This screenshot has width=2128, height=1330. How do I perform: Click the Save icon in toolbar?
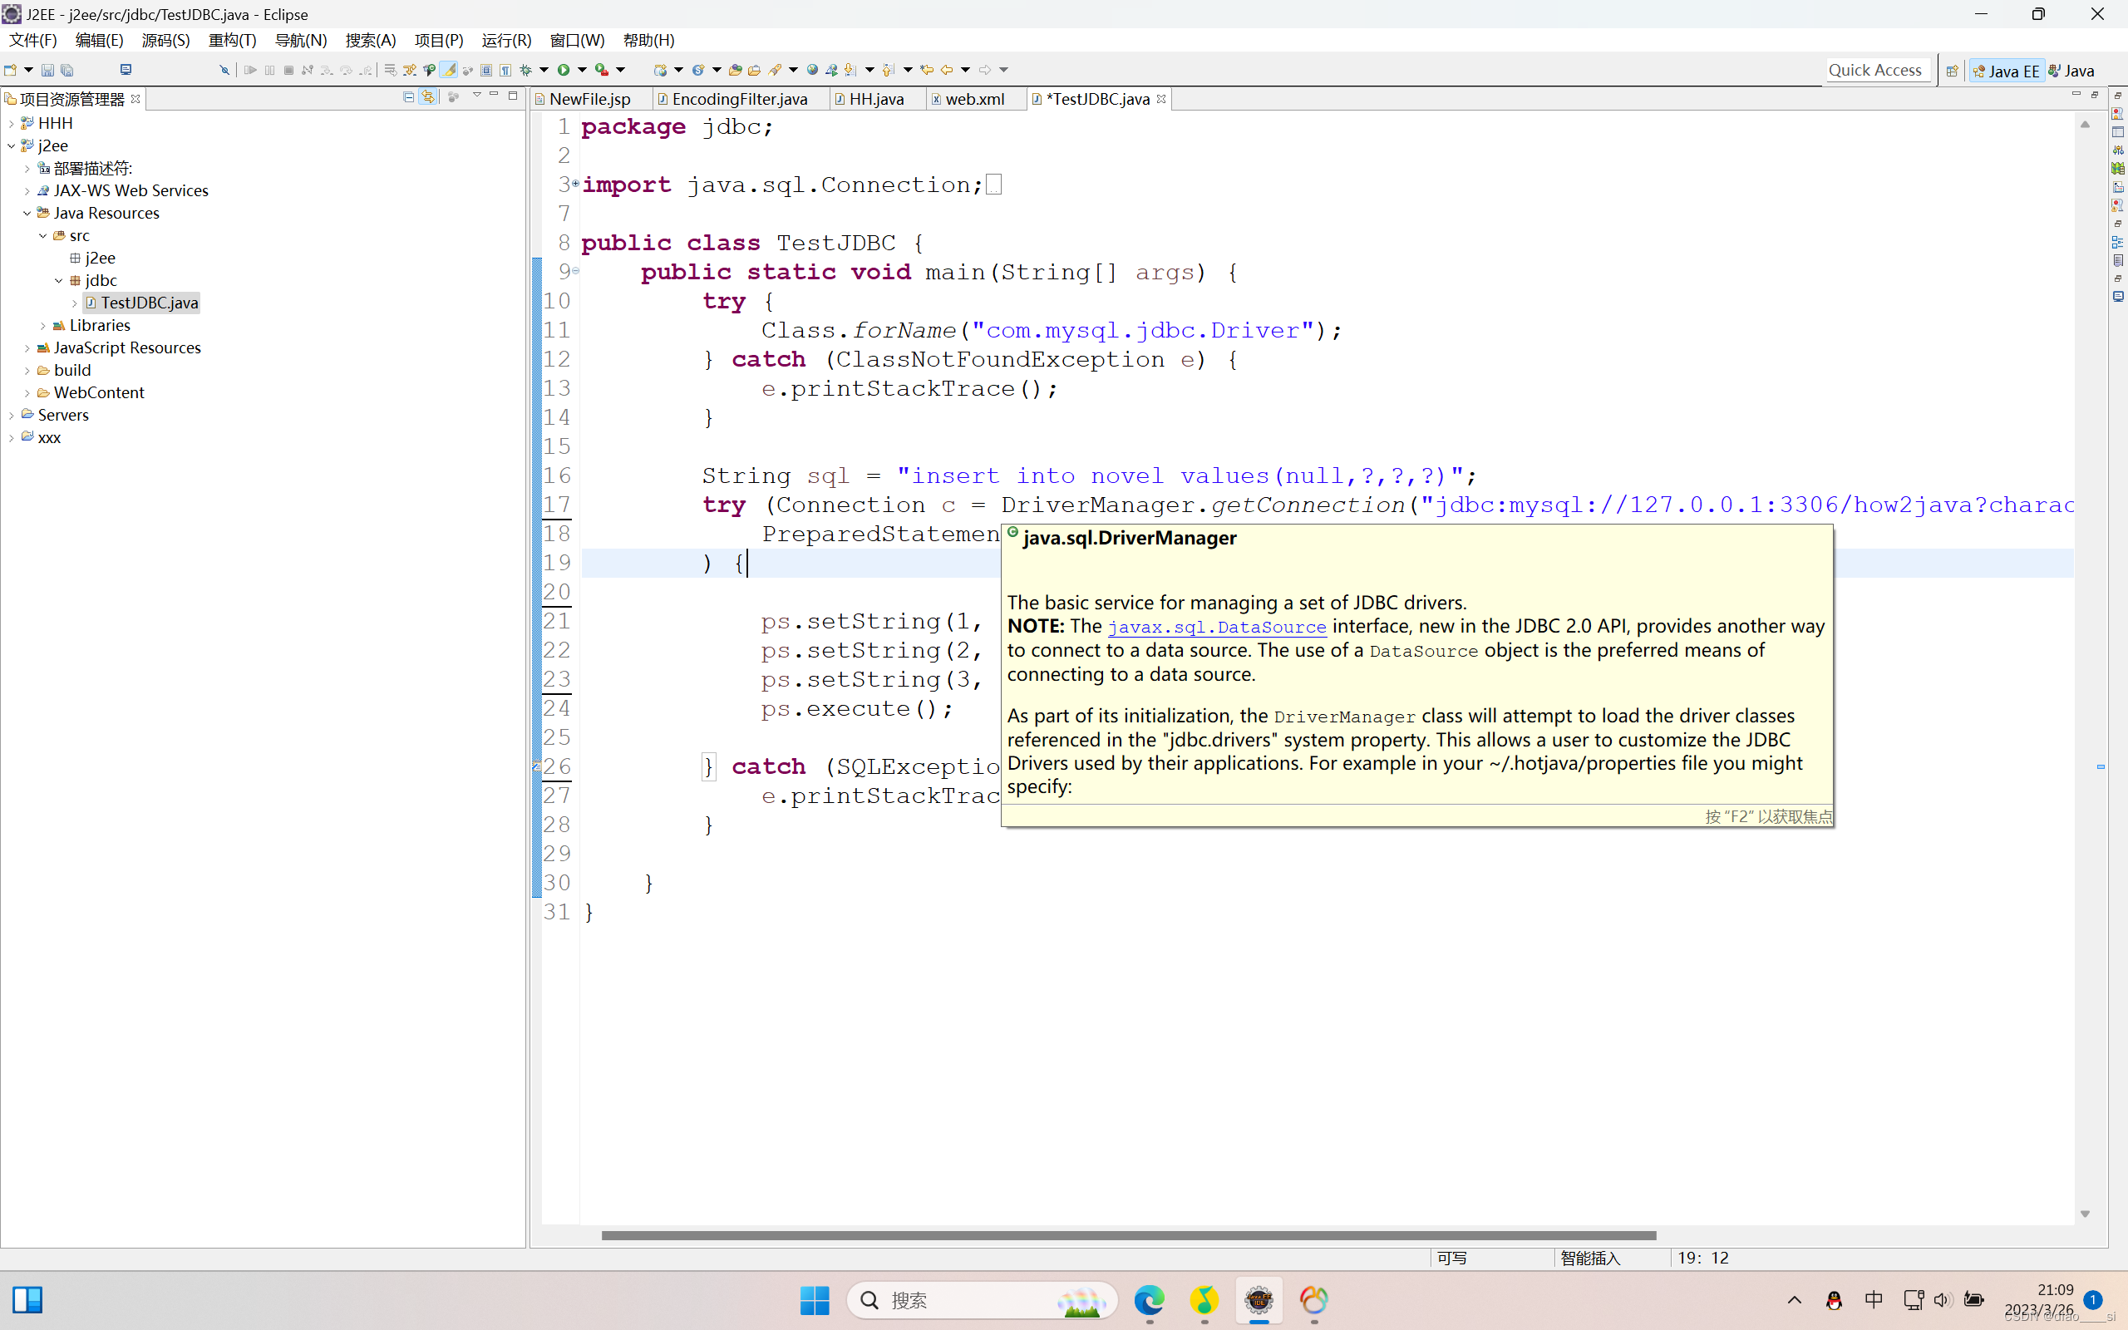tap(47, 70)
